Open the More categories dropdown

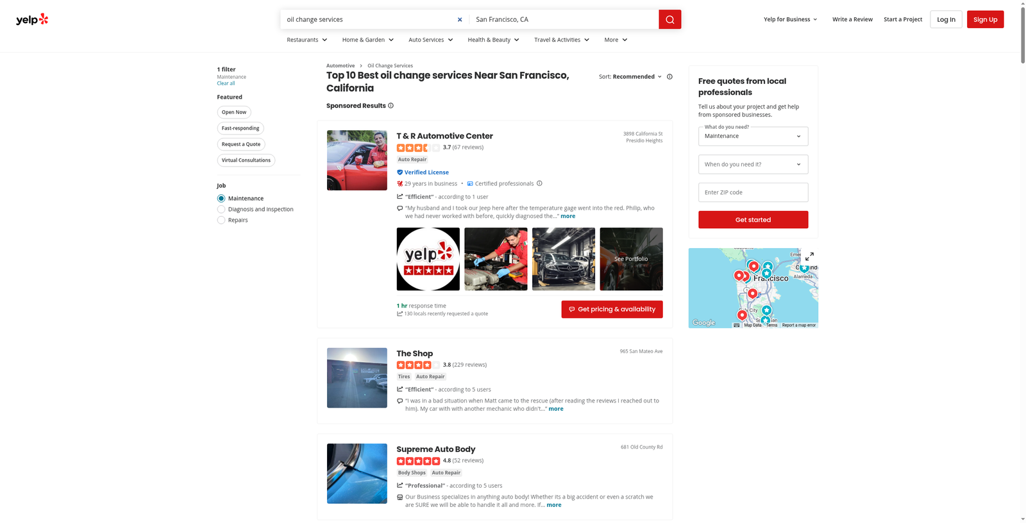tap(616, 40)
